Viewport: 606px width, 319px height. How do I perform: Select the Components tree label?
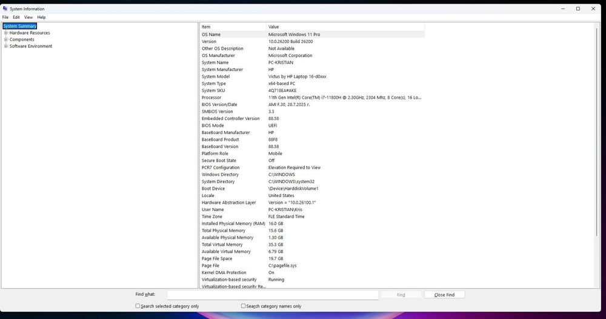coord(22,39)
